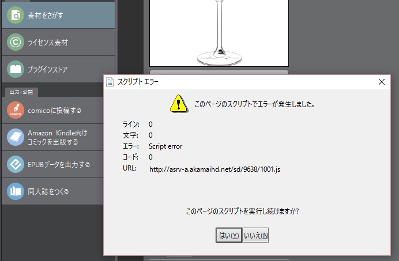Click the script error document icon
The image size is (399, 261).
click(x=110, y=82)
